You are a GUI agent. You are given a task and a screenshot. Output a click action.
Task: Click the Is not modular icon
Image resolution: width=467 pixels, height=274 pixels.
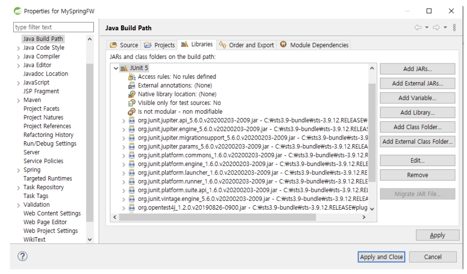tap(131, 112)
